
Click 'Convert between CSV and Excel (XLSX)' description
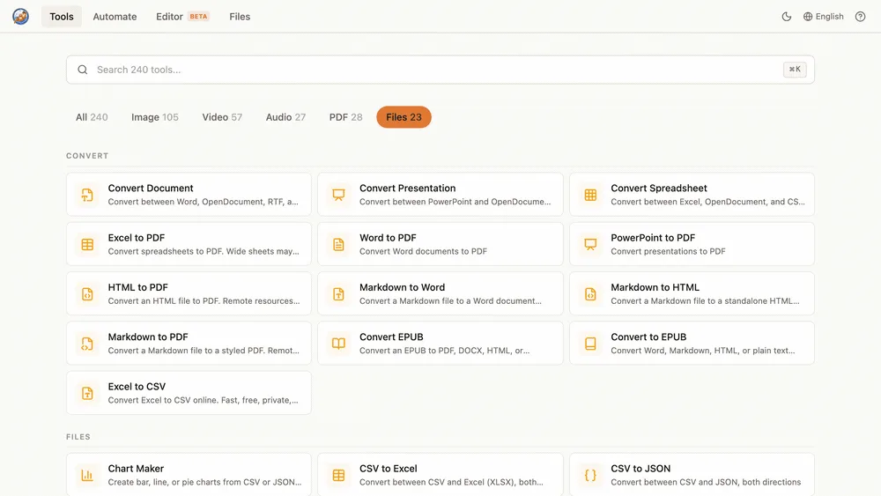(x=451, y=482)
